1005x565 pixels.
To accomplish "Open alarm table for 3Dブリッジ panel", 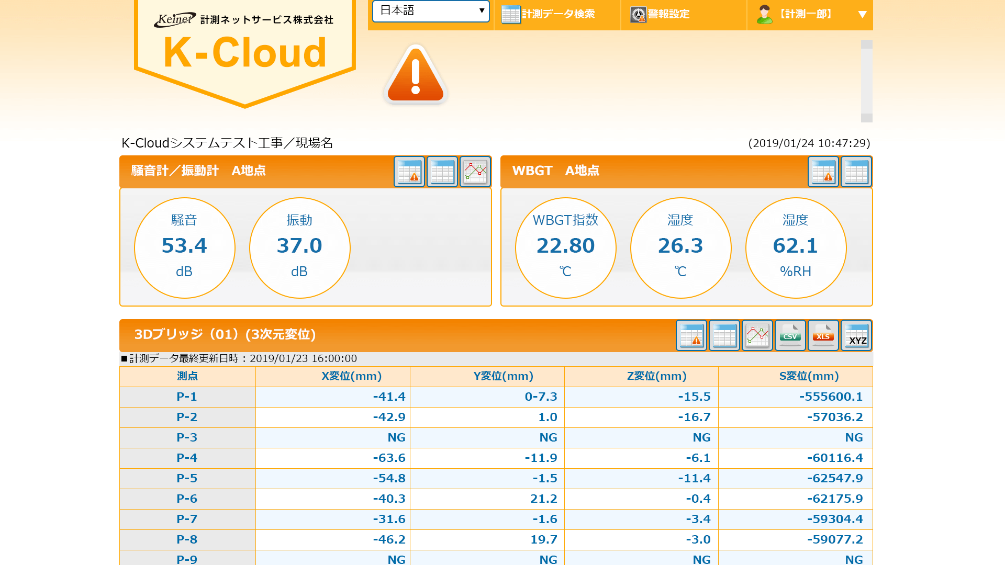I will point(691,335).
